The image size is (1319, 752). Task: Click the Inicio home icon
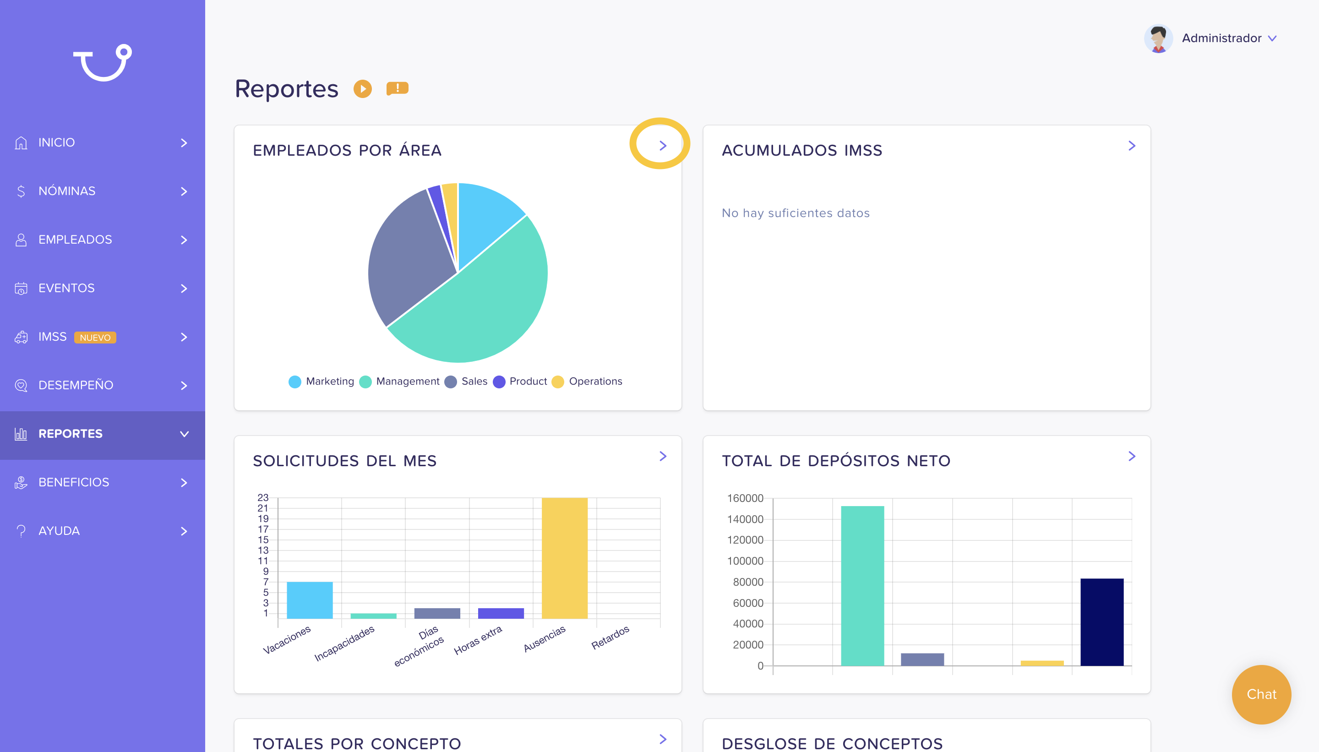point(21,142)
